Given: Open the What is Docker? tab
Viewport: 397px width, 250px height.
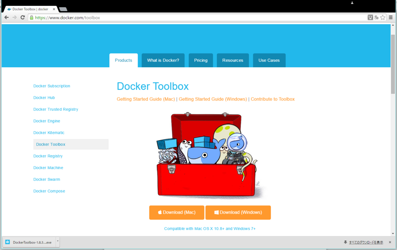Looking at the screenshot, I should (x=163, y=60).
